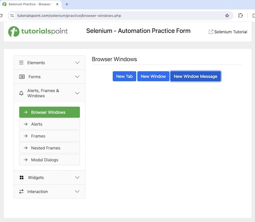The width and height of the screenshot is (255, 222).
Task: Close the Selenium Practice browser tab
Action: coord(57,4)
